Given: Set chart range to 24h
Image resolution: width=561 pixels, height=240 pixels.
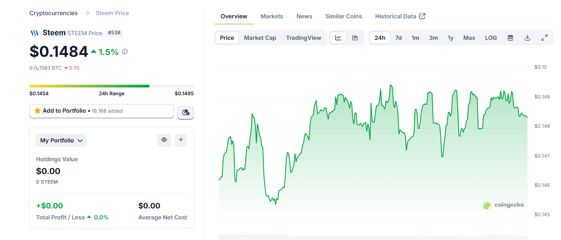Looking at the screenshot, I should (380, 38).
